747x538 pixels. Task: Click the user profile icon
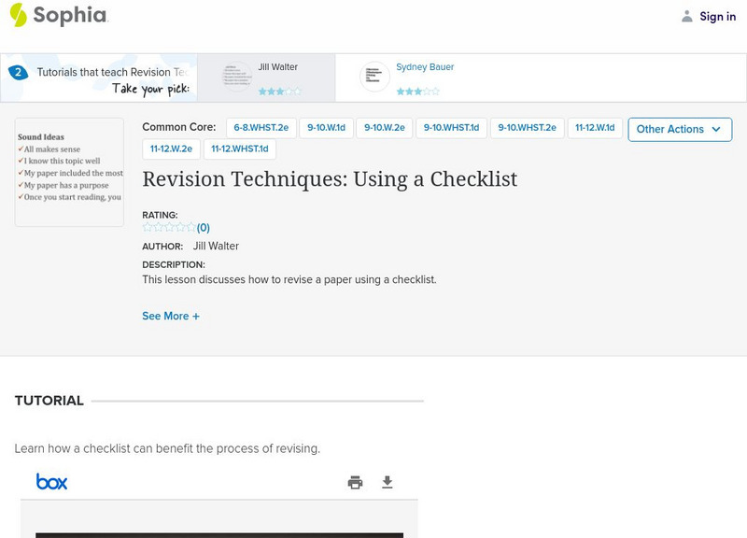click(687, 16)
